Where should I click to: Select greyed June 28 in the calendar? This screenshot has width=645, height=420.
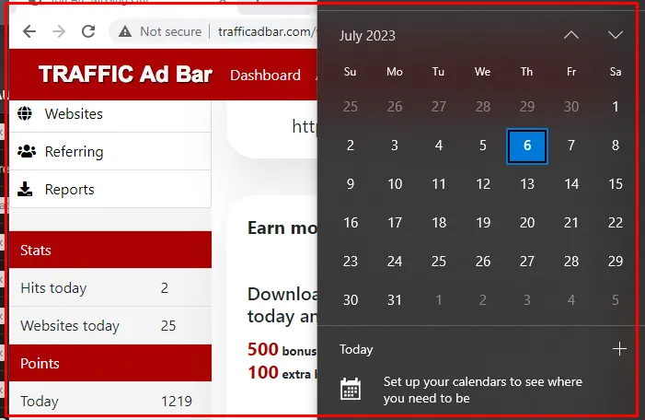pyautogui.click(x=483, y=107)
